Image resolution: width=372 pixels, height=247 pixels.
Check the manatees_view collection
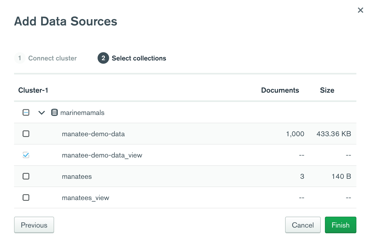(26, 197)
